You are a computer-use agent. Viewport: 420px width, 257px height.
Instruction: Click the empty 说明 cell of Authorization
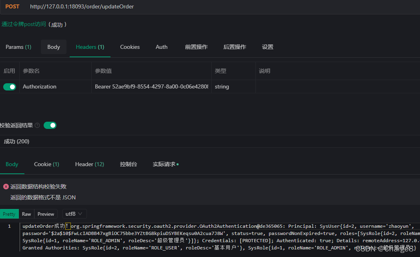pos(338,86)
